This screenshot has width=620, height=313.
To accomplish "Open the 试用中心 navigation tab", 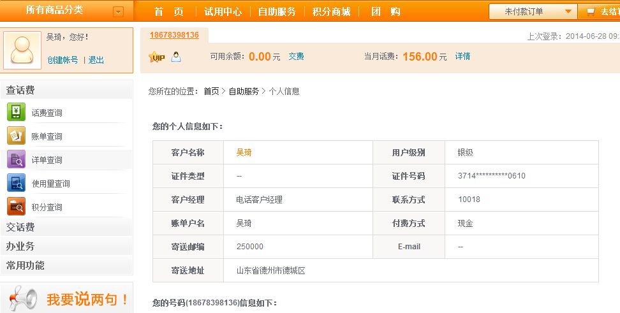I will (x=223, y=11).
